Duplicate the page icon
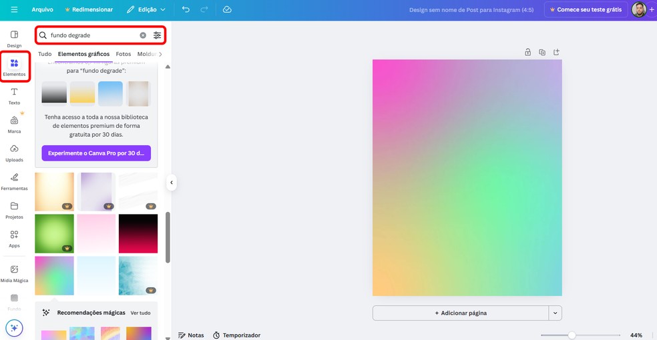The image size is (657, 340). 542,52
